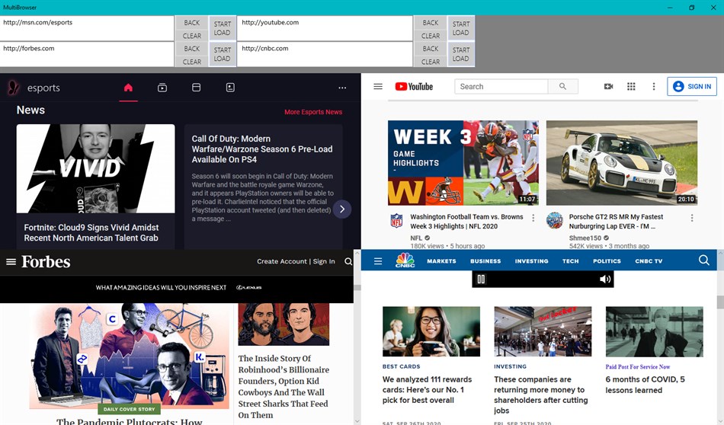Image resolution: width=724 pixels, height=425 pixels.
Task: Pause the CNBC video player
Action: pyautogui.click(x=481, y=280)
